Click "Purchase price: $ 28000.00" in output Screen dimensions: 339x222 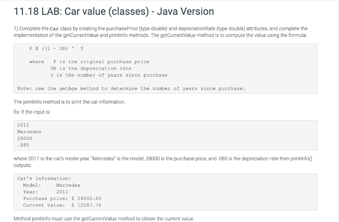[62, 199]
